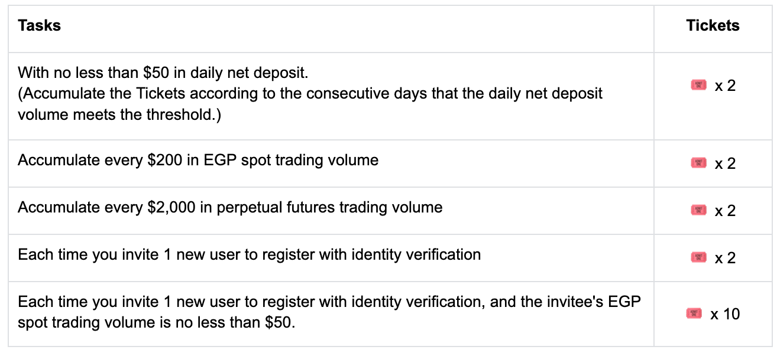Select "x 2" count in the EGP spot volume row
Screen dimensions: 777x353
[725, 164]
